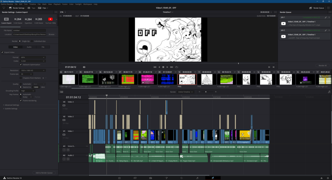332x180 pixels.
Task: Open the Resolution dropdown 1920 x 1080 HD
Action: [33, 70]
